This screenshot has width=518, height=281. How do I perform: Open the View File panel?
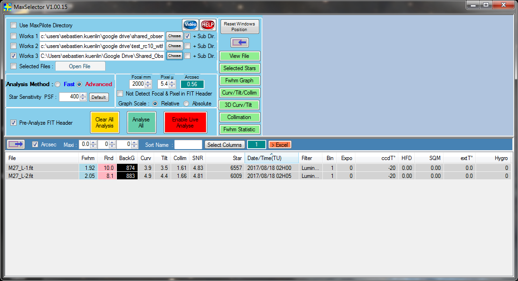point(239,56)
